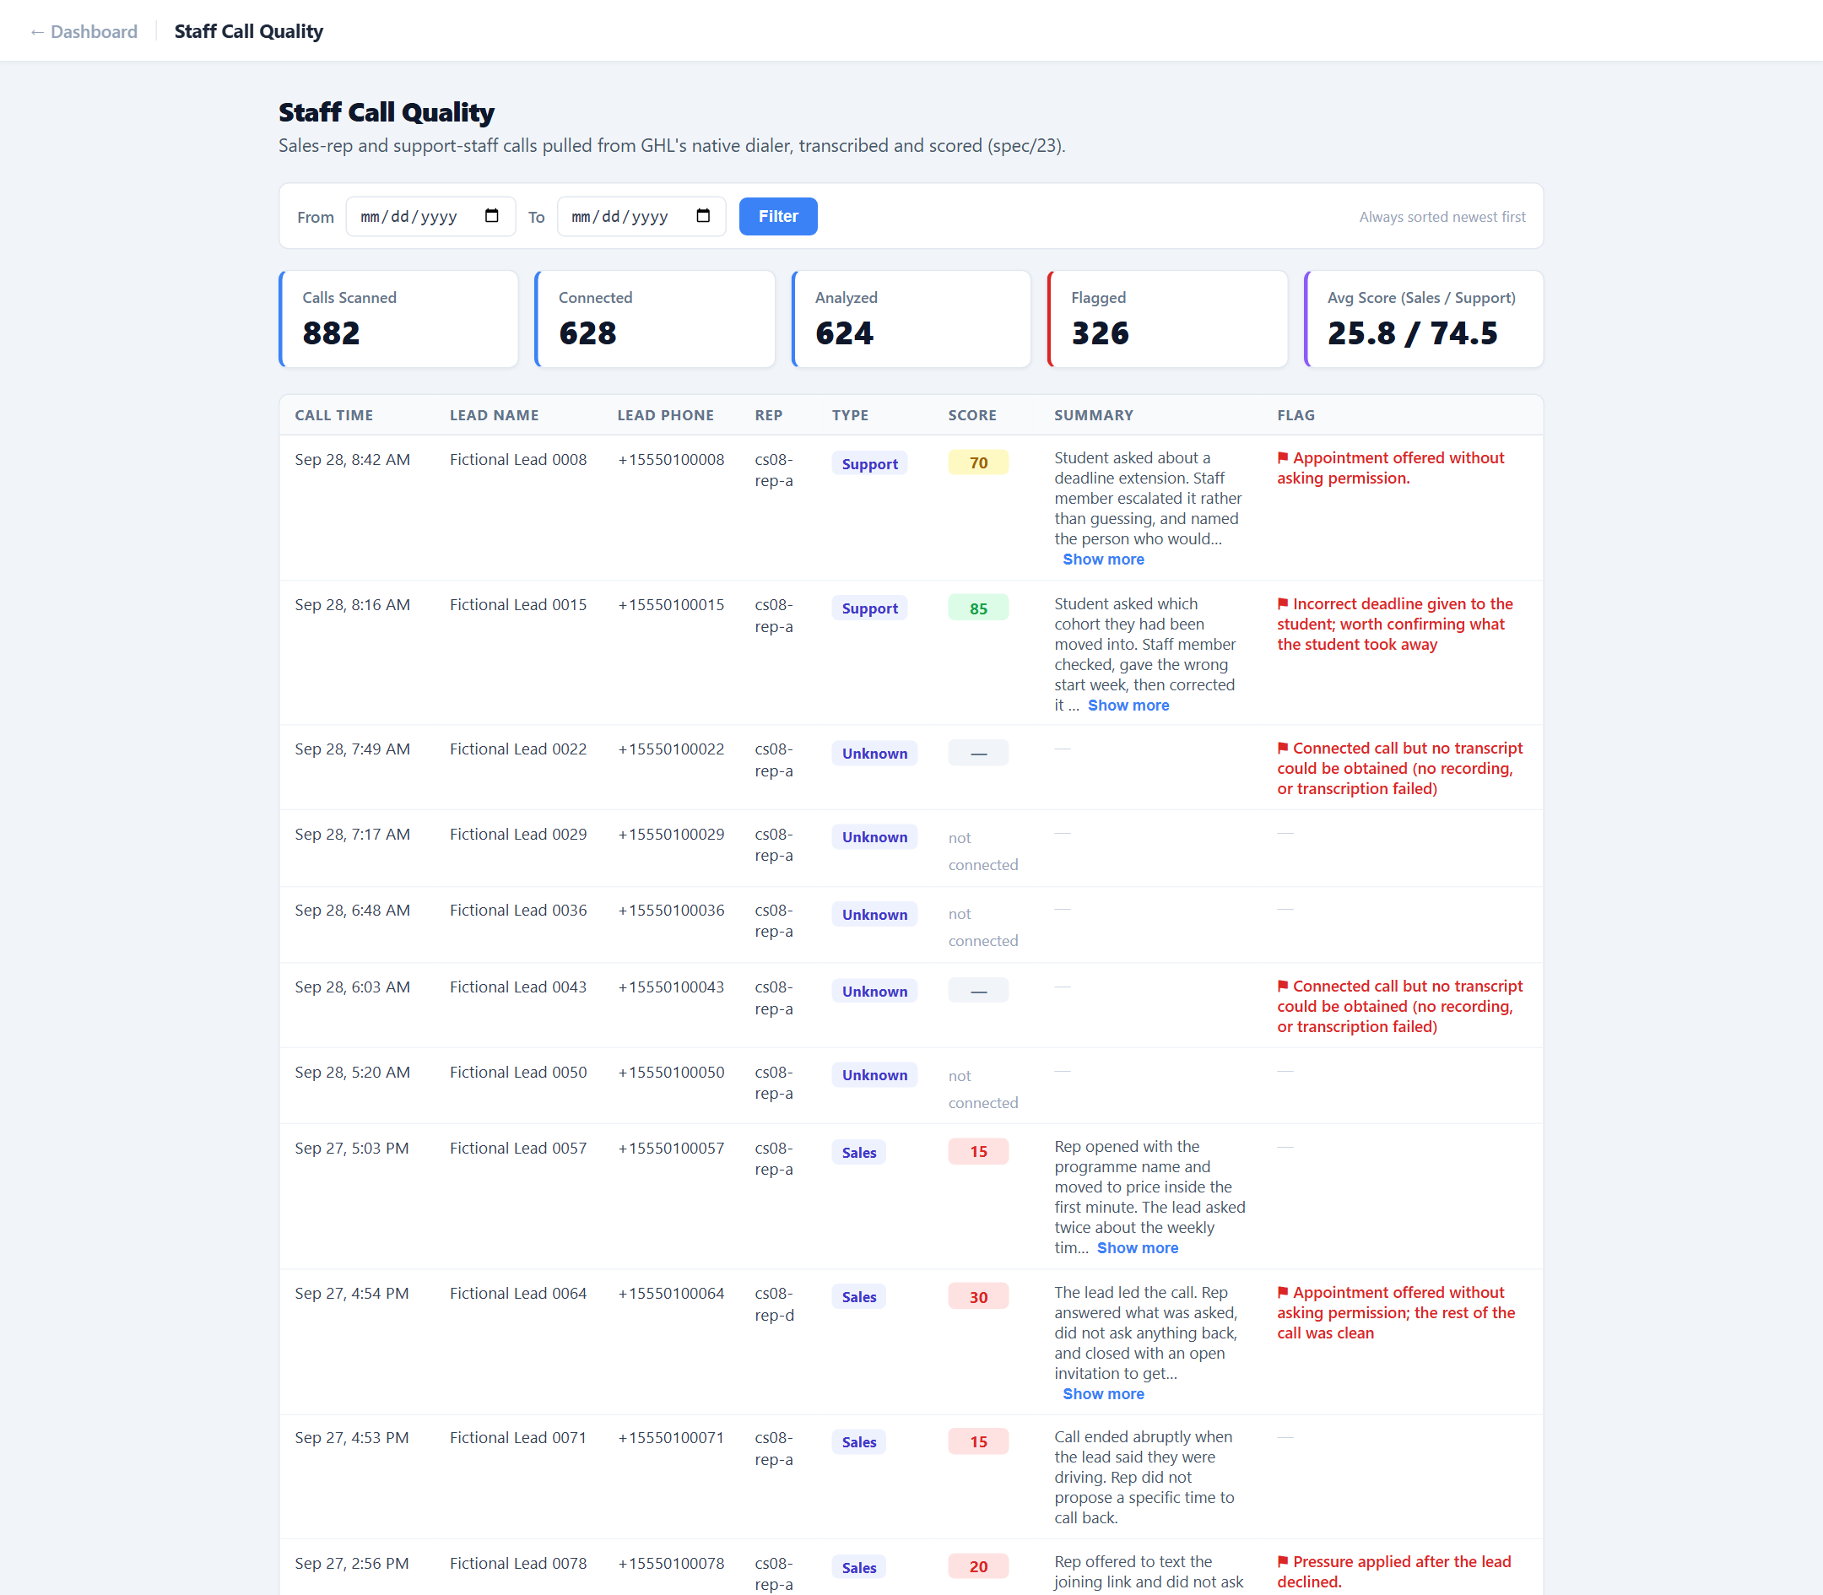1823x1595 pixels.
Task: Open calendar picker in From date field
Action: pos(491,216)
